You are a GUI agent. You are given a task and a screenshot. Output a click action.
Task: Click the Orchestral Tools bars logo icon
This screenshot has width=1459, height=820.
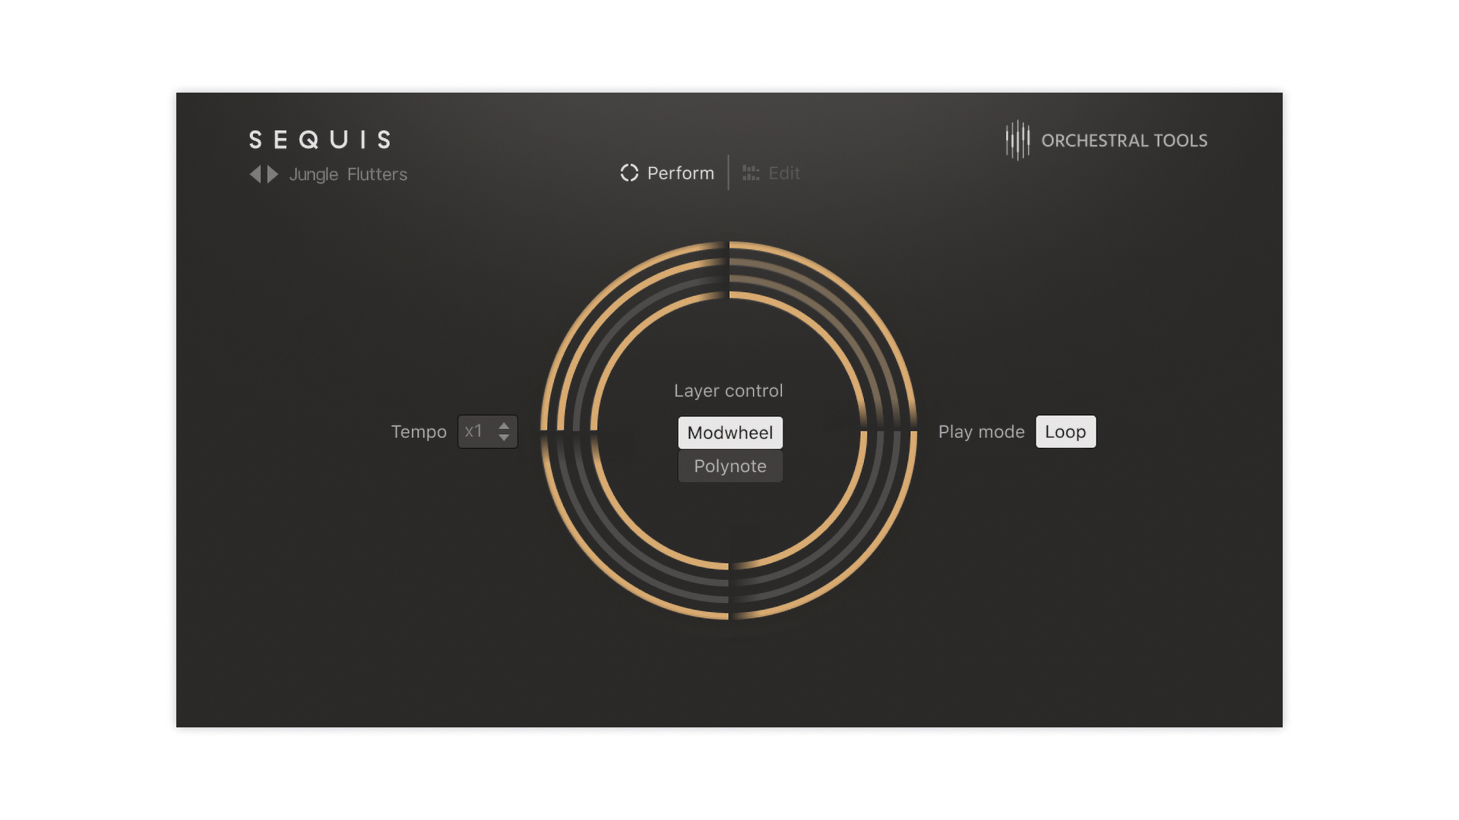pyautogui.click(x=1018, y=140)
